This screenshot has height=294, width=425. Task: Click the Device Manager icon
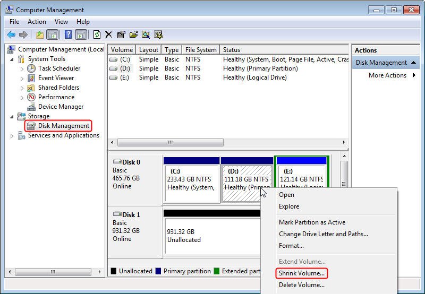pos(31,107)
